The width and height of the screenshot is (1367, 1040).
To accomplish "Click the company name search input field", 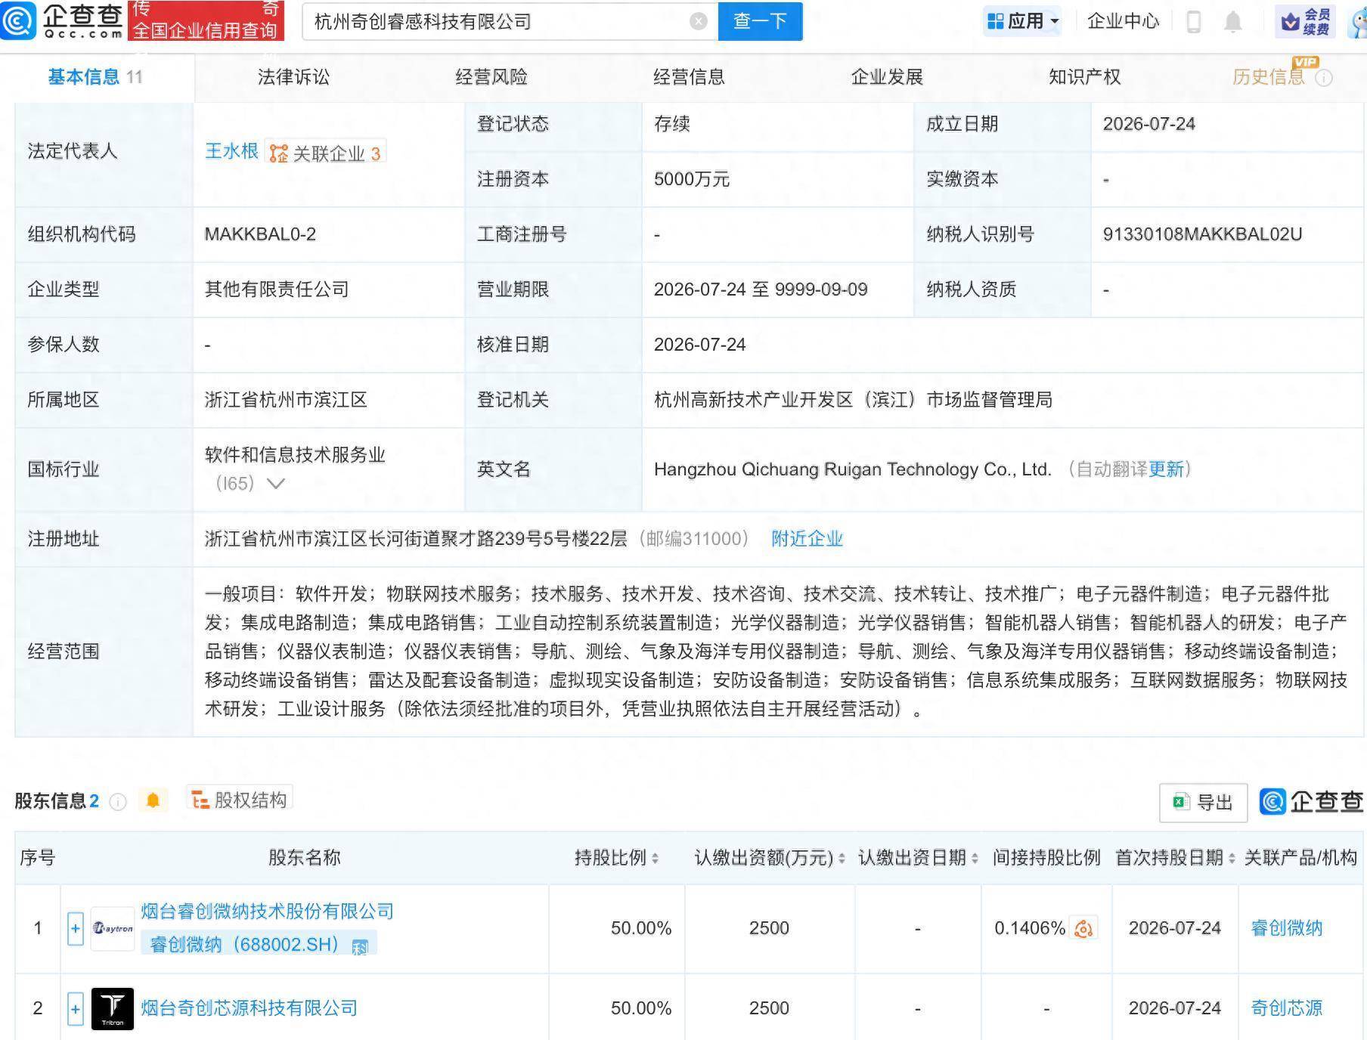I will click(499, 21).
